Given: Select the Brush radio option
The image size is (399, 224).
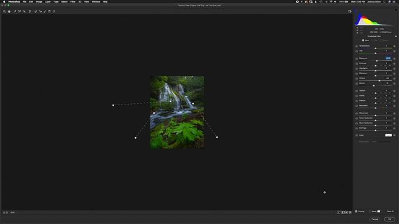Looking at the screenshot, I should (381, 40).
